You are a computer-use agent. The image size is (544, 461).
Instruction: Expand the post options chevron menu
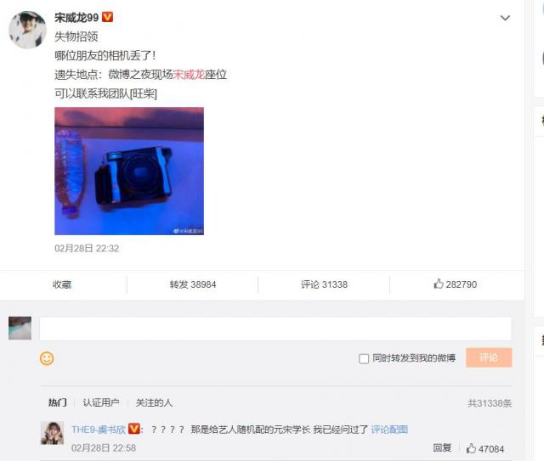click(505, 18)
